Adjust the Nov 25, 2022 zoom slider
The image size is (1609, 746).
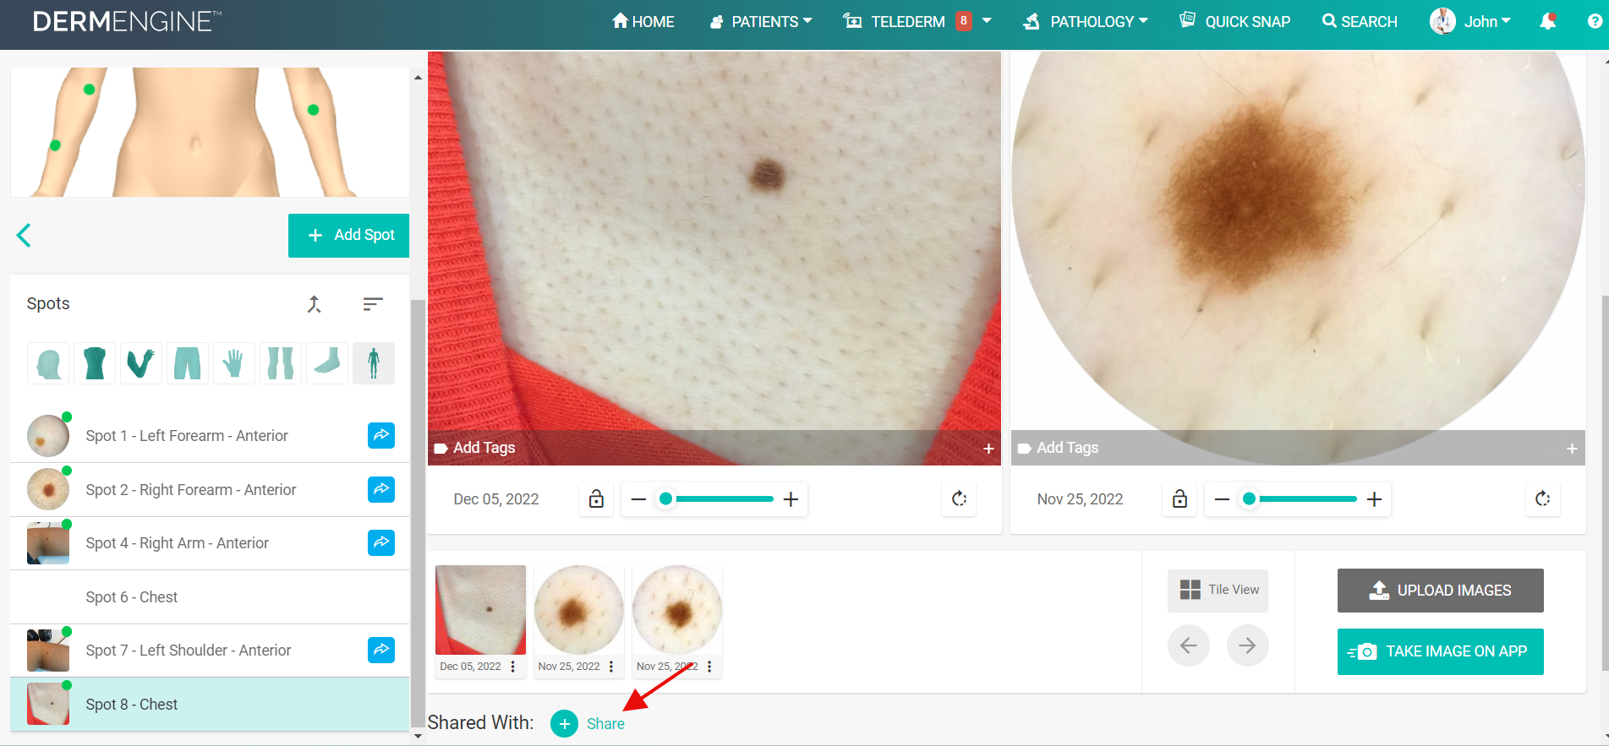pos(1299,499)
